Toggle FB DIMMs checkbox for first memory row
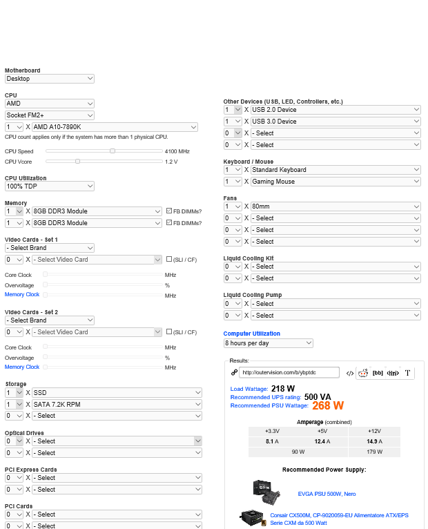428x529 pixels. [x=169, y=211]
